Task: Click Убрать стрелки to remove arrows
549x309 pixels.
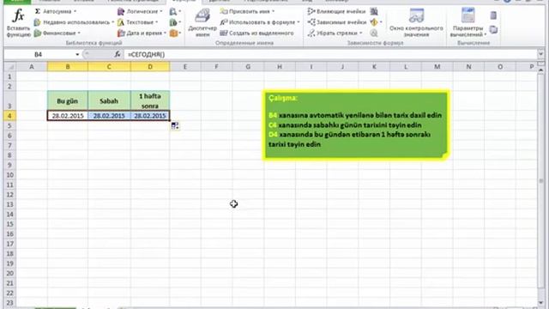Action: tap(333, 33)
